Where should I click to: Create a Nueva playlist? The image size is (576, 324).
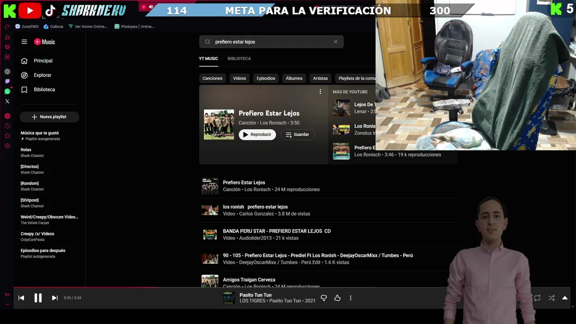pyautogui.click(x=49, y=117)
